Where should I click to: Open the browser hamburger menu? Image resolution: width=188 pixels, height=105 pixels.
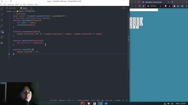[x=186, y=6]
